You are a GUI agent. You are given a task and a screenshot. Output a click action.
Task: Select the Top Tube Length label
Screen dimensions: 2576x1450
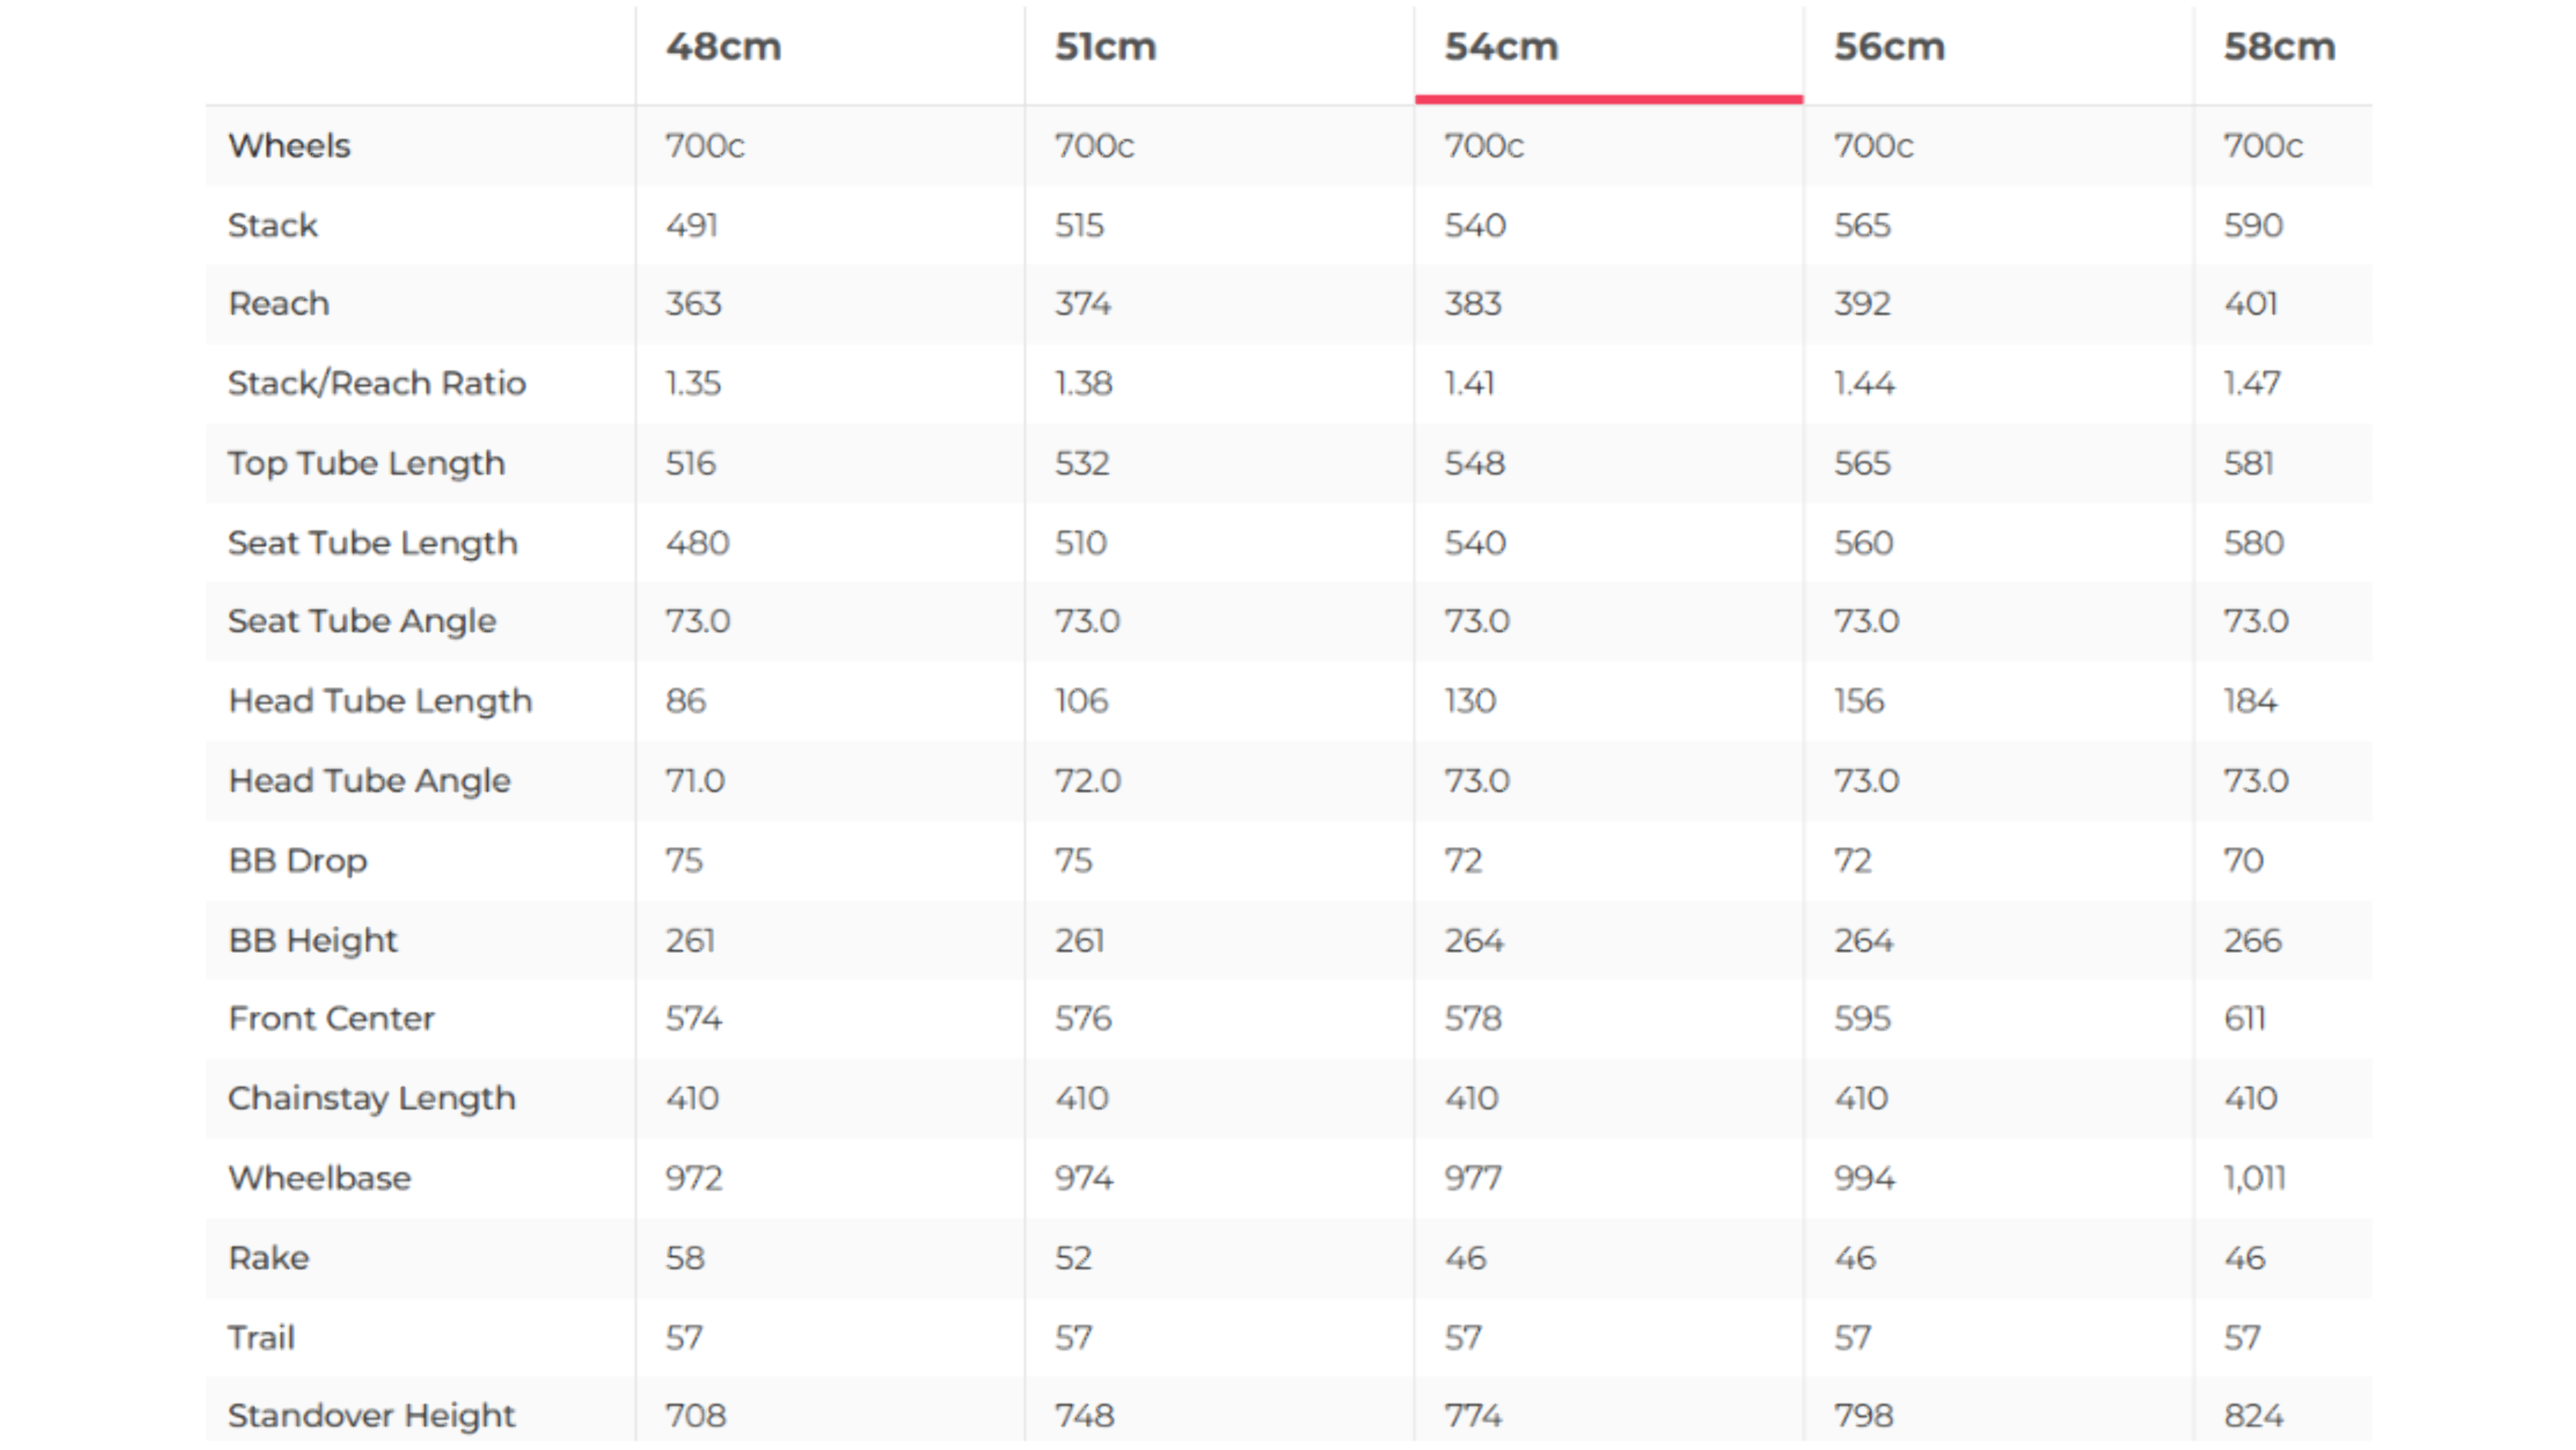[x=366, y=463]
